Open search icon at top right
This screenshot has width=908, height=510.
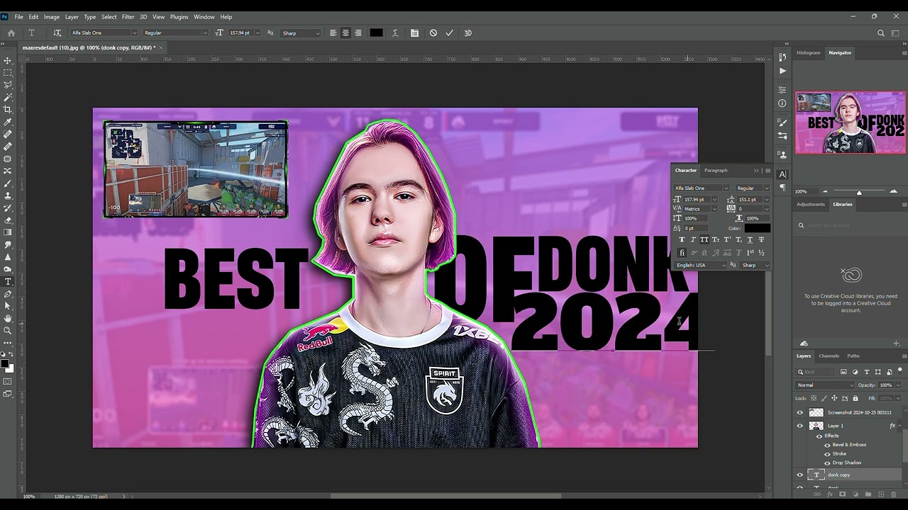881,33
